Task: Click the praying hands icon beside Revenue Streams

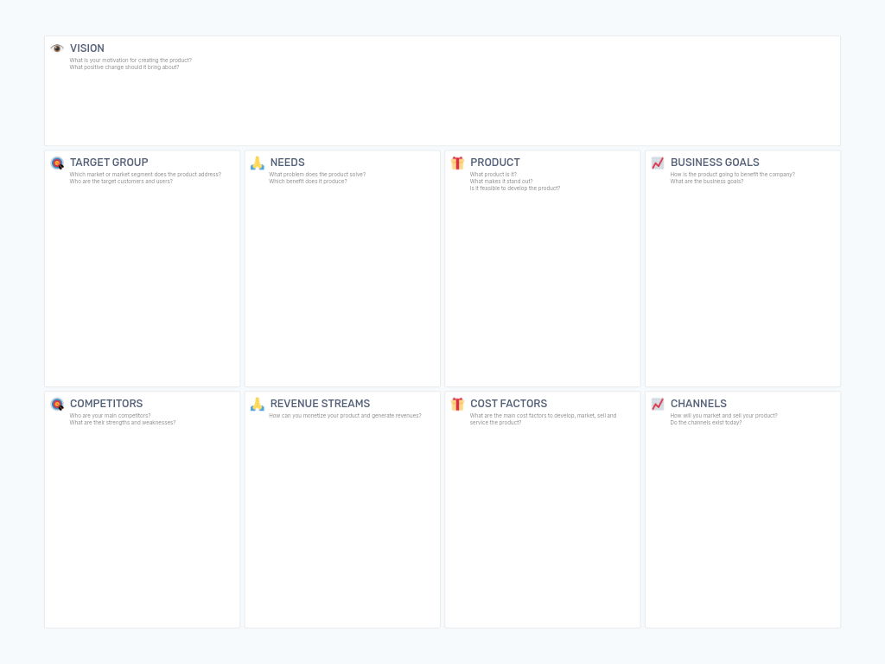Action: click(x=258, y=405)
